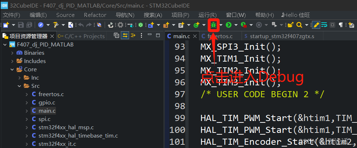357x148 pixels.
Task: Open dropdown beside the New icon
Action: pos(13,25)
